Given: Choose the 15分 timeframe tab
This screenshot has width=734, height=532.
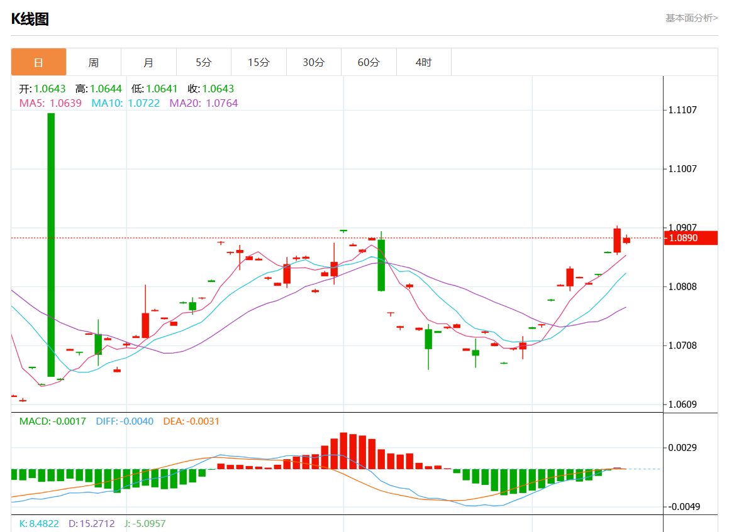Looking at the screenshot, I should [259, 62].
